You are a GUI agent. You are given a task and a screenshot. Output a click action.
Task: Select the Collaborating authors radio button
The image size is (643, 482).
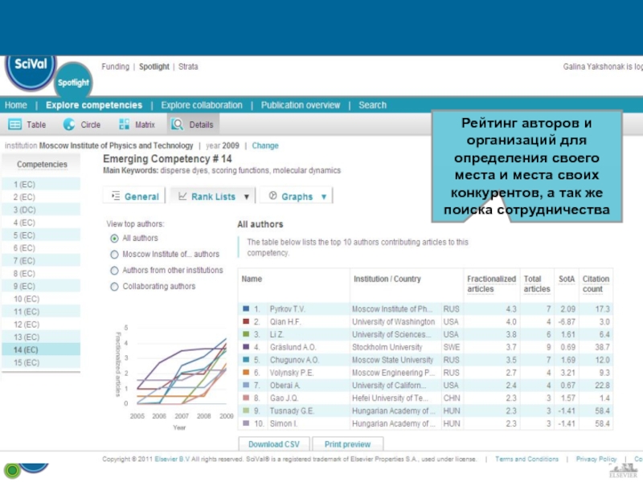pos(114,287)
